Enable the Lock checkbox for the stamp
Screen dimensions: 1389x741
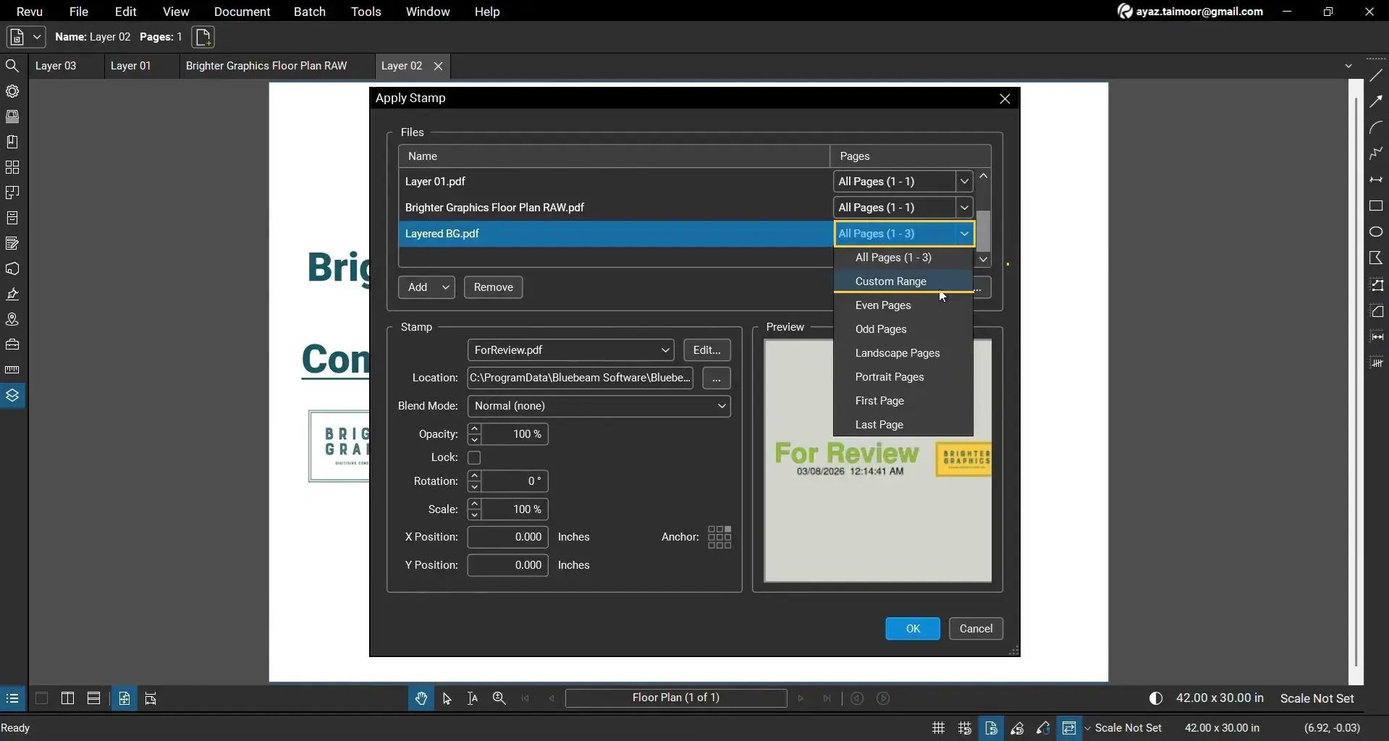click(474, 457)
